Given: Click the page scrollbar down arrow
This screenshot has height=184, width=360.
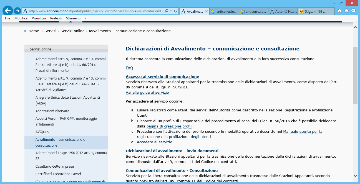Looking at the screenshot, I should [355, 176].
